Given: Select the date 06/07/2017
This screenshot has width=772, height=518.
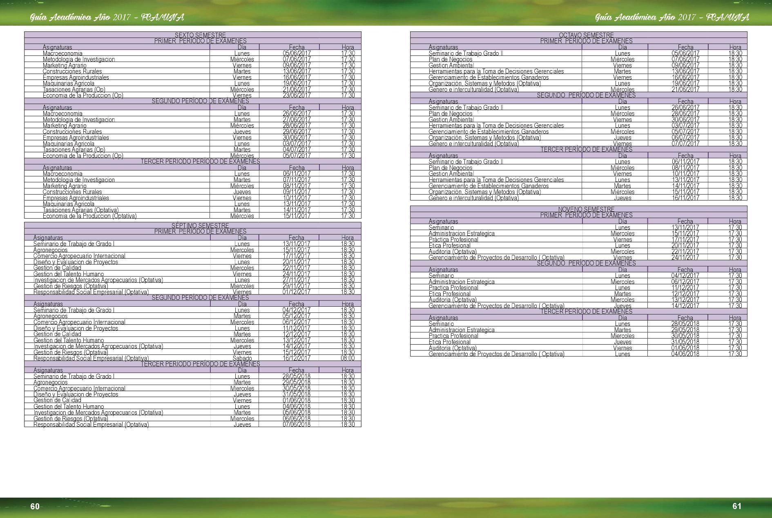Looking at the screenshot, I should 686,137.
